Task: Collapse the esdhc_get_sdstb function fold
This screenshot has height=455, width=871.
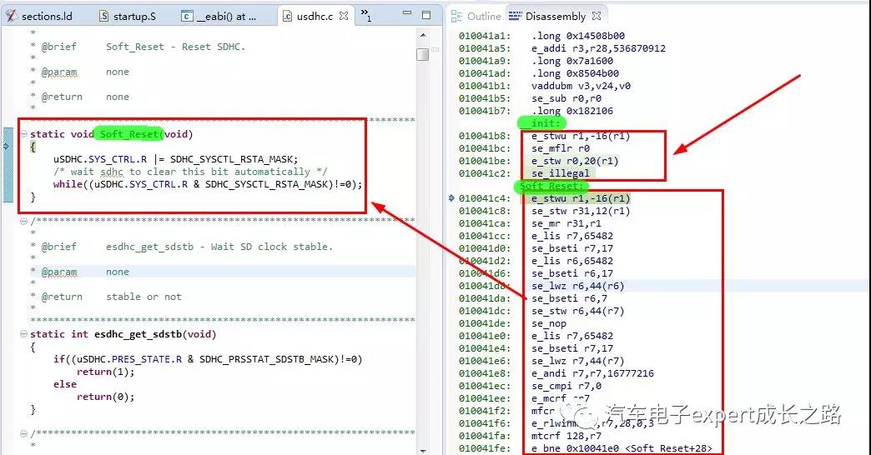Action: [x=23, y=334]
